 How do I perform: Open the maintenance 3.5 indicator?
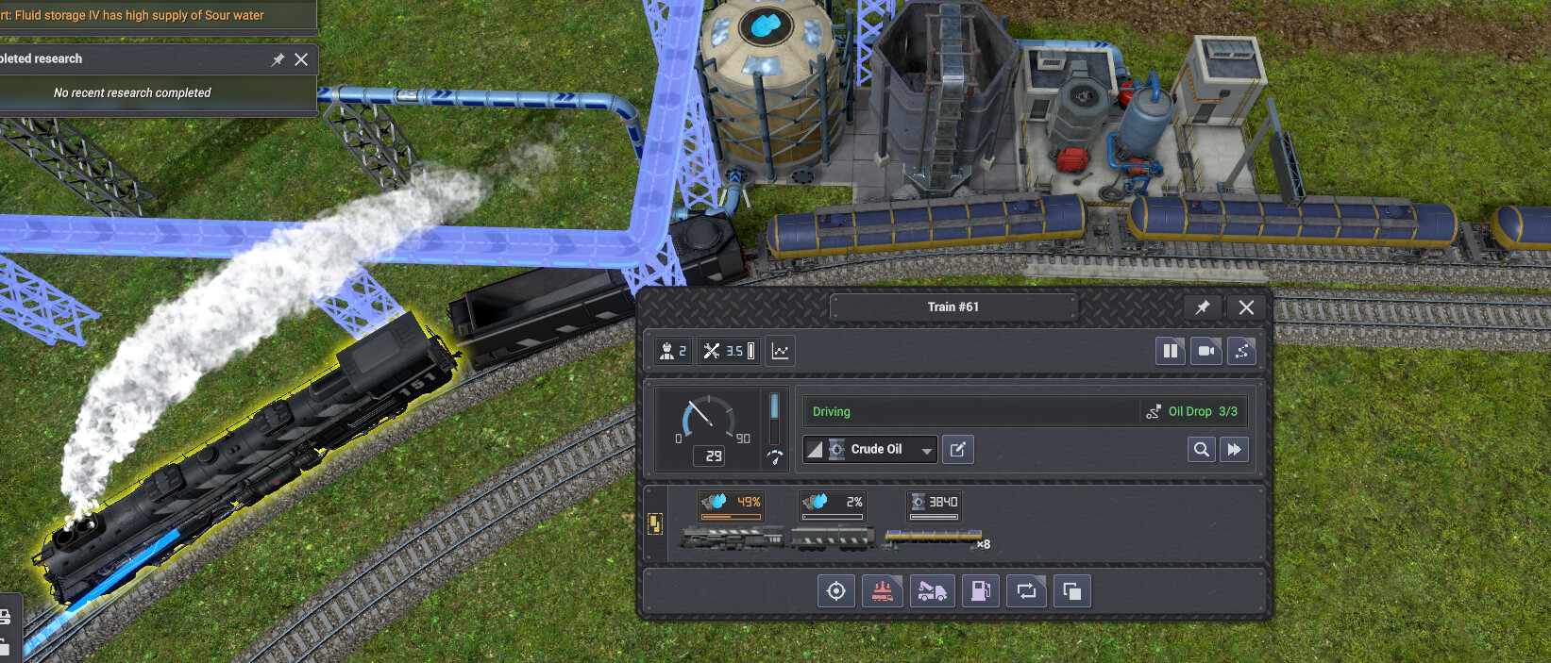click(x=728, y=351)
